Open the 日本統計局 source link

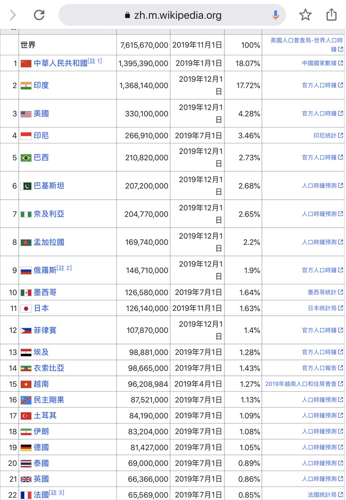tap(322, 308)
